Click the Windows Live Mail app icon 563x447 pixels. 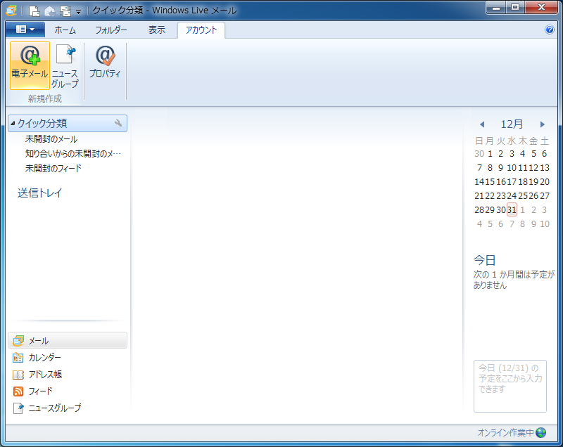pos(11,11)
